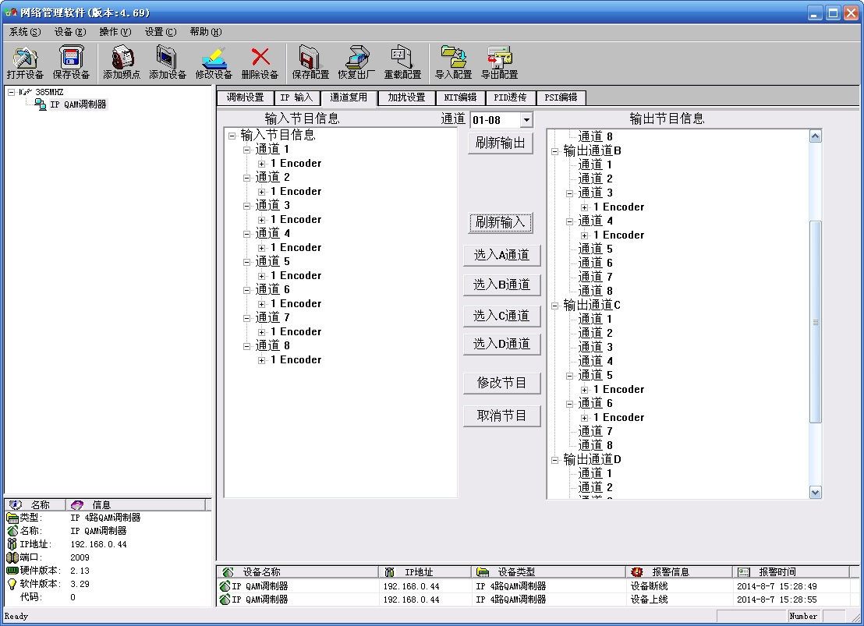
Task: Click the 保存设备 (Save Device) toolbar icon
Action: 71,59
